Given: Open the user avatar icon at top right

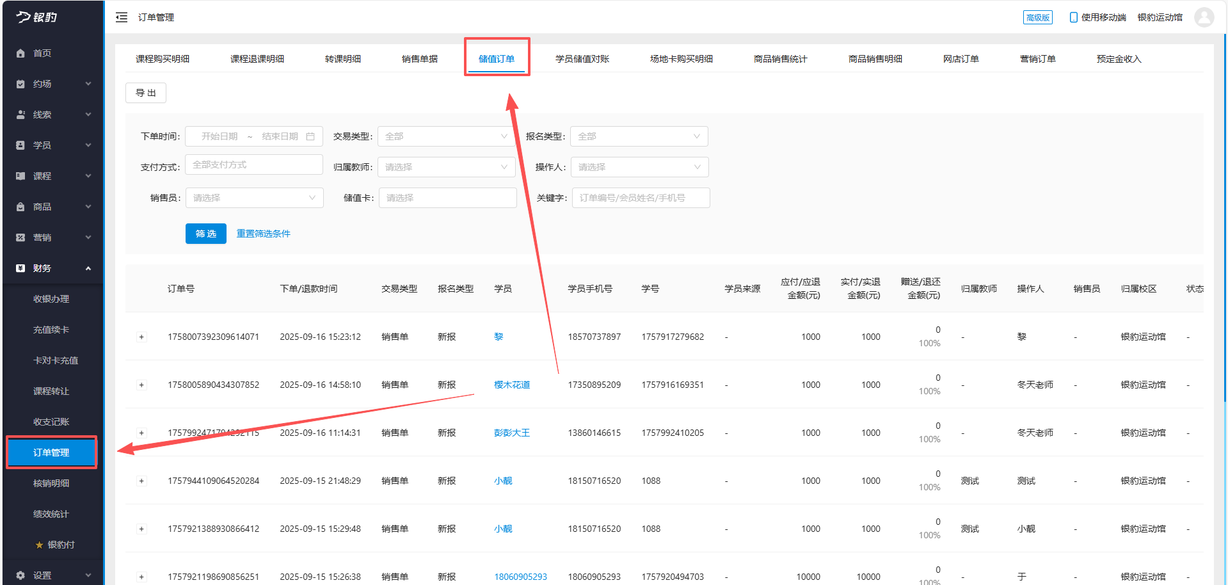Looking at the screenshot, I should click(x=1204, y=17).
